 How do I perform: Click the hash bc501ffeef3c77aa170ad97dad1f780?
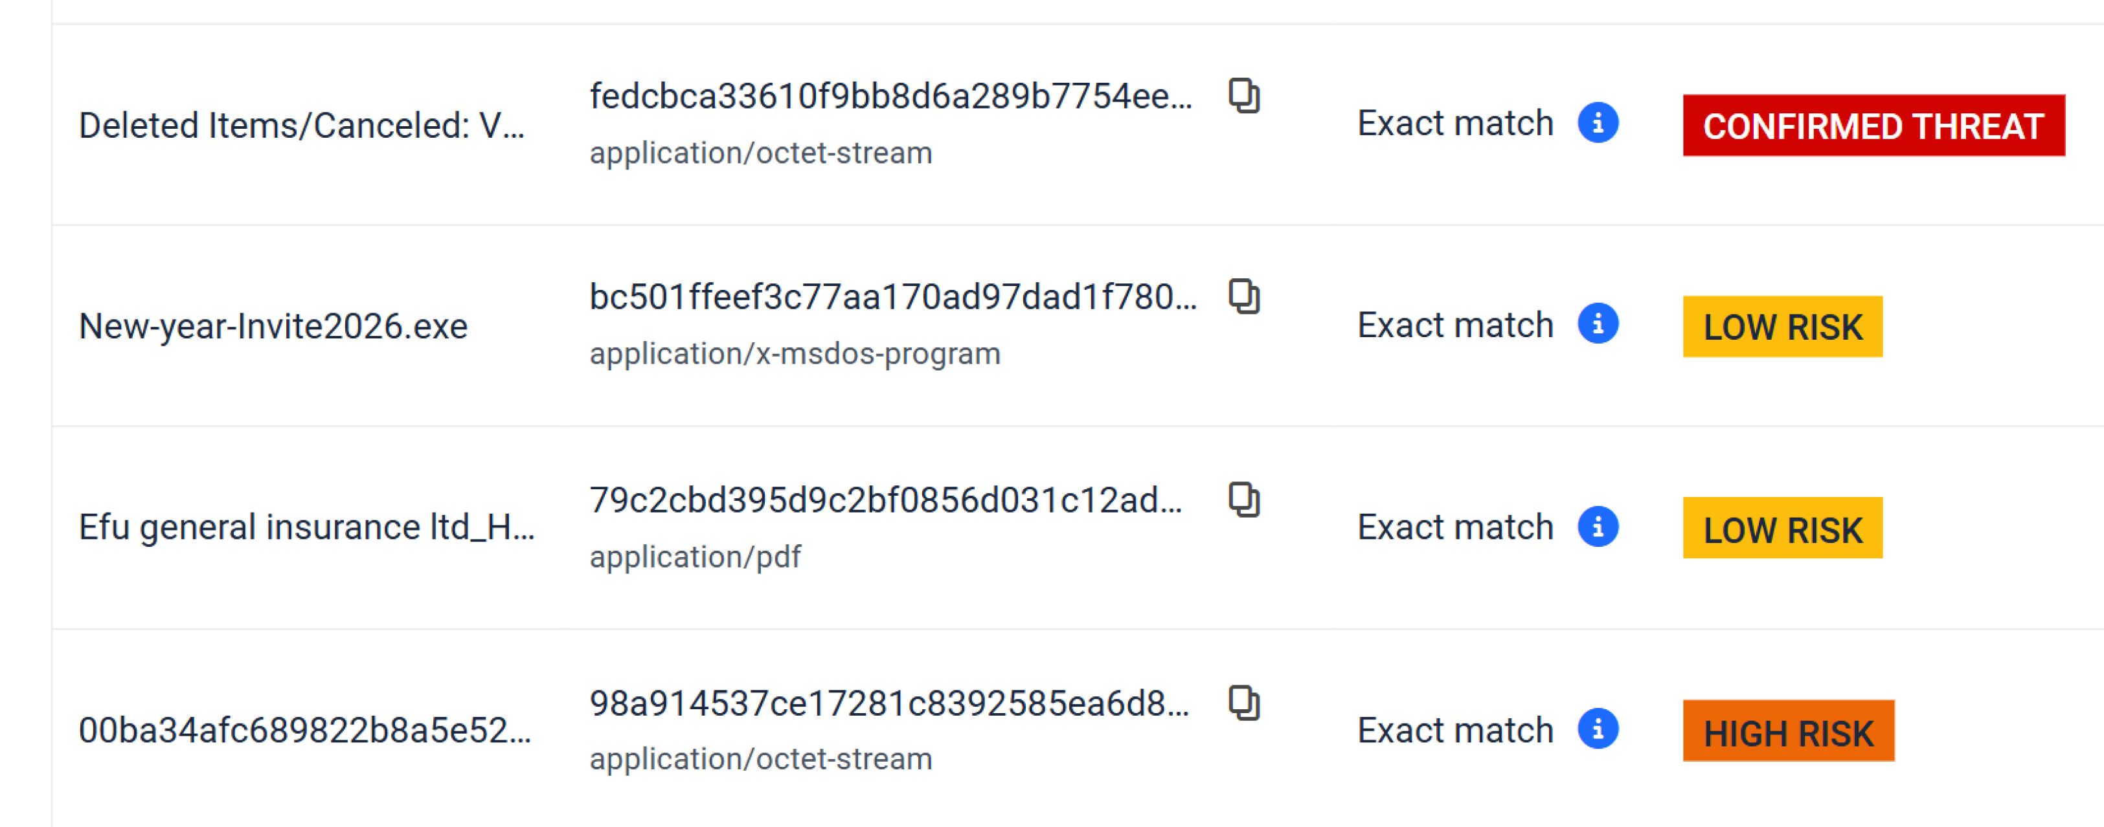(x=893, y=297)
